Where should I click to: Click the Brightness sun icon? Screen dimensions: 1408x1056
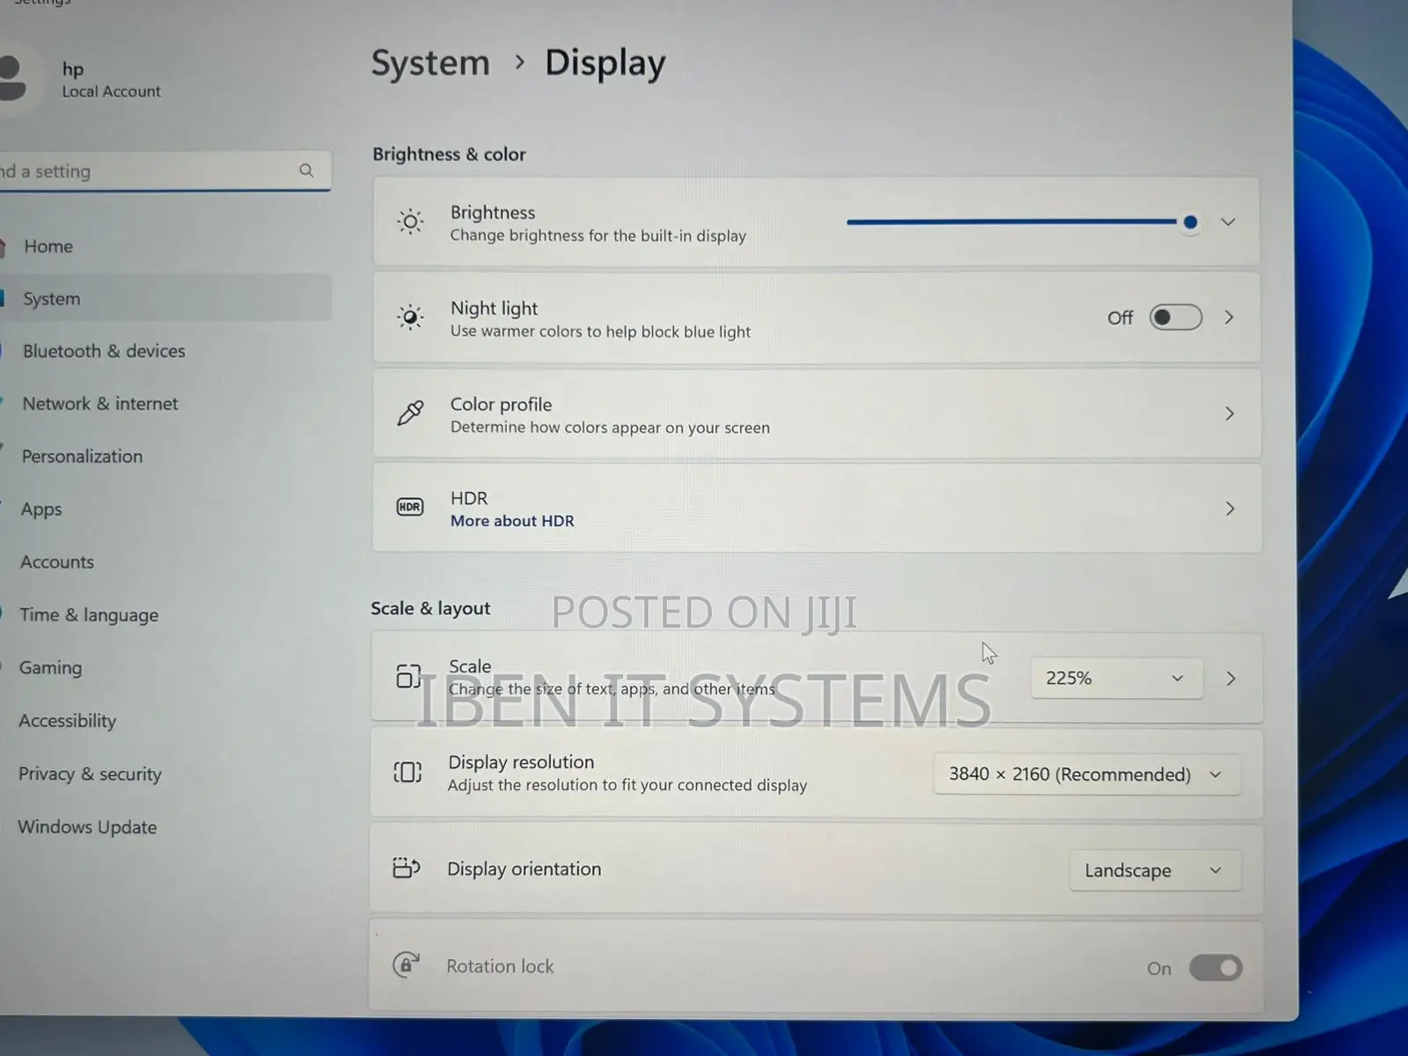(410, 222)
